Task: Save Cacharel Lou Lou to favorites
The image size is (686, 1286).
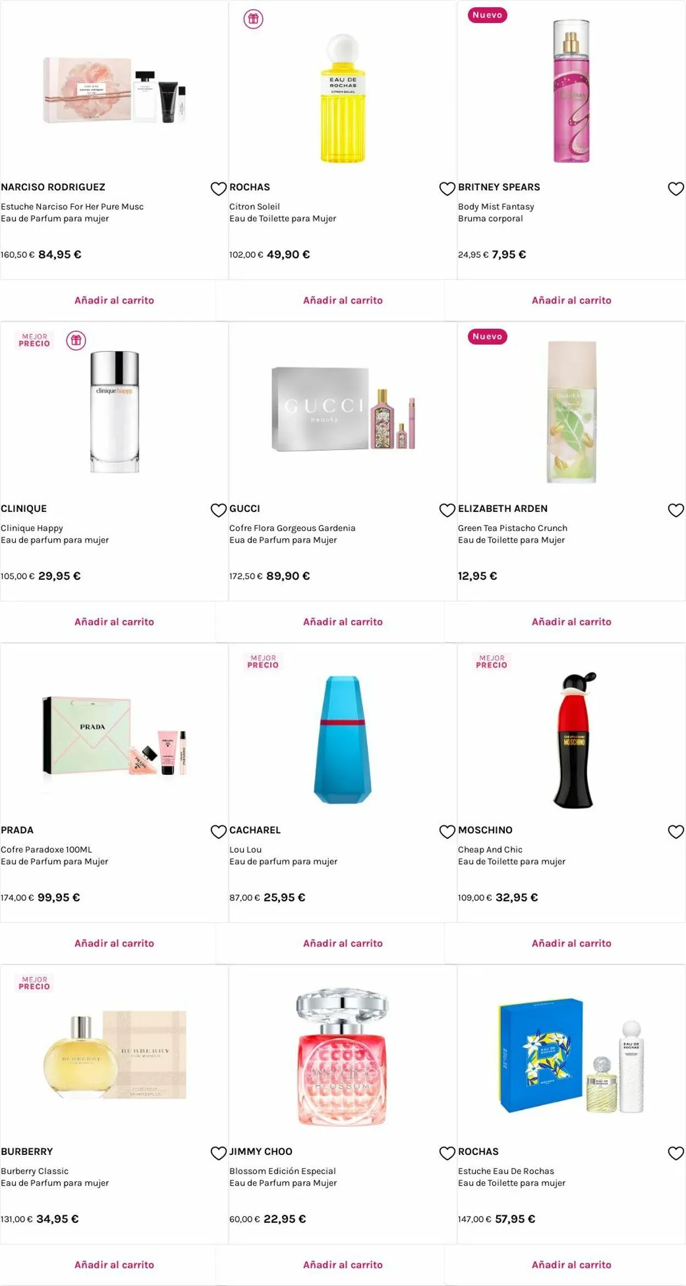Action: tap(447, 832)
